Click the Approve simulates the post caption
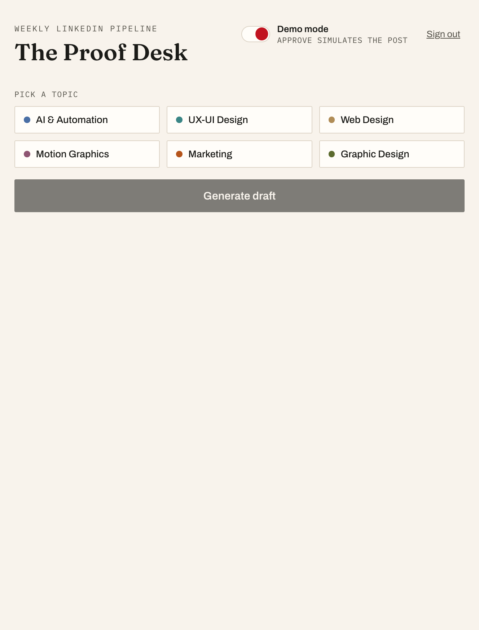 click(342, 40)
